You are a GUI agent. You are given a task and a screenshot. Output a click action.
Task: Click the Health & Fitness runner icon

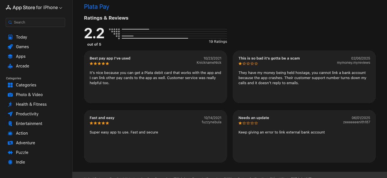coord(10,104)
